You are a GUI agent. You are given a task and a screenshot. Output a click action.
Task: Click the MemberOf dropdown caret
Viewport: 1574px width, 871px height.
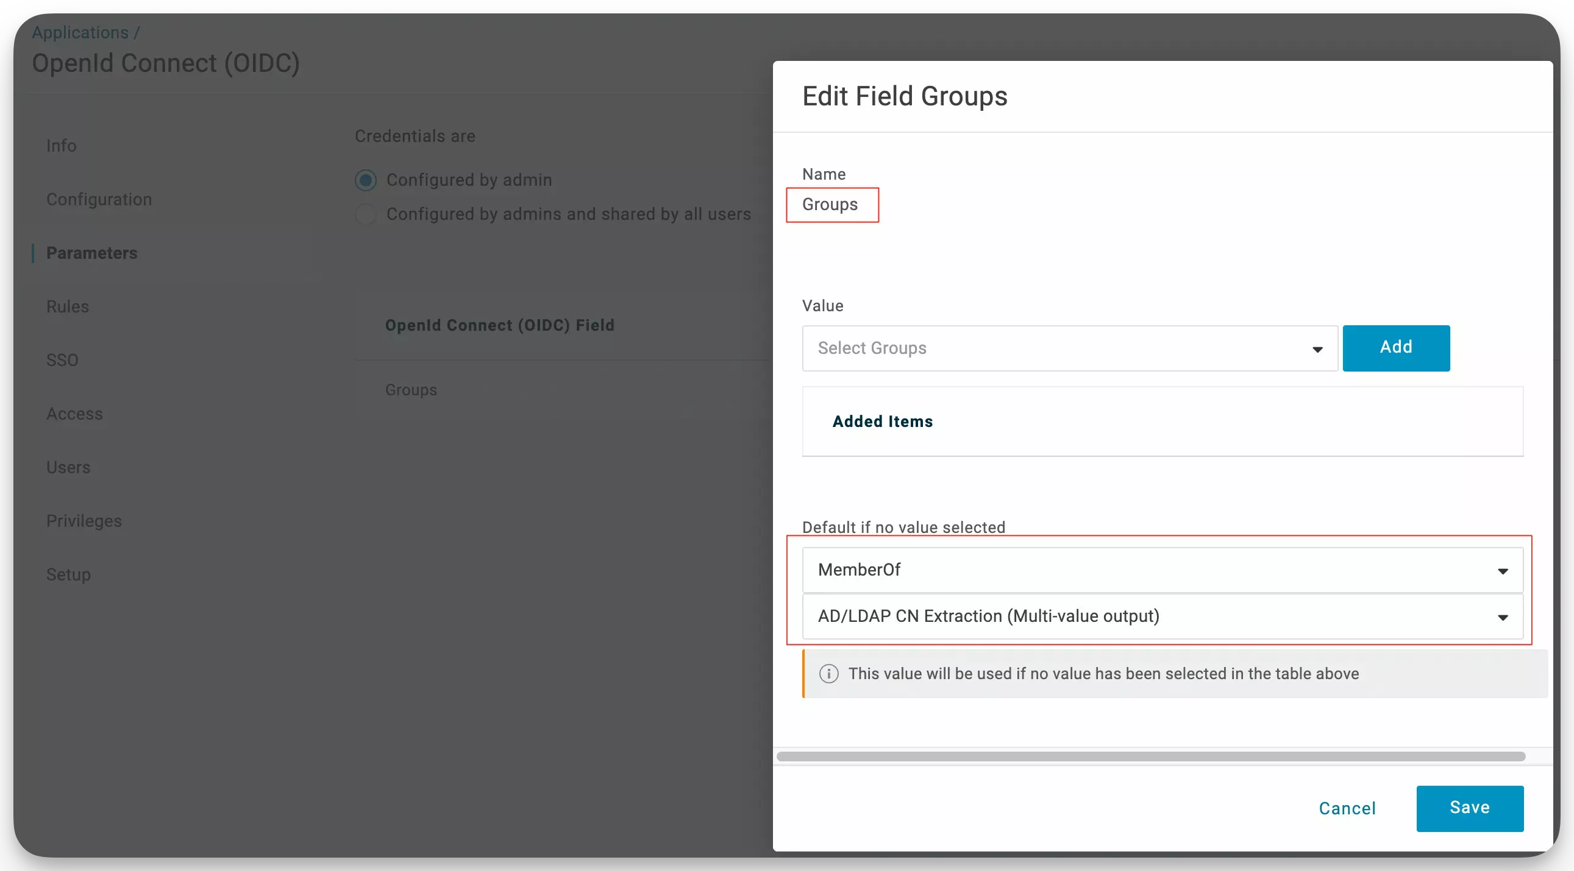click(1503, 571)
